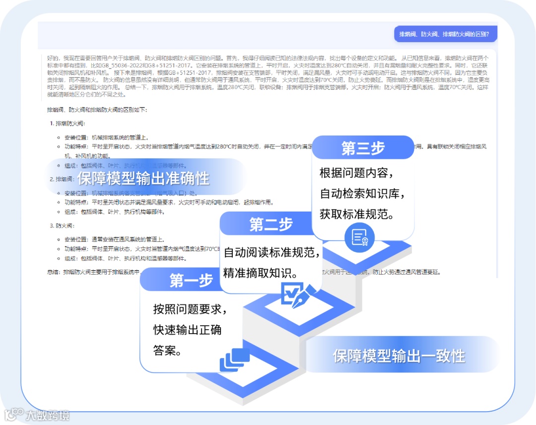The image size is (536, 425).
Task: Click the line 排烟阀、防火阀和排烟防火阀的区别如下:
Action: coord(97,110)
